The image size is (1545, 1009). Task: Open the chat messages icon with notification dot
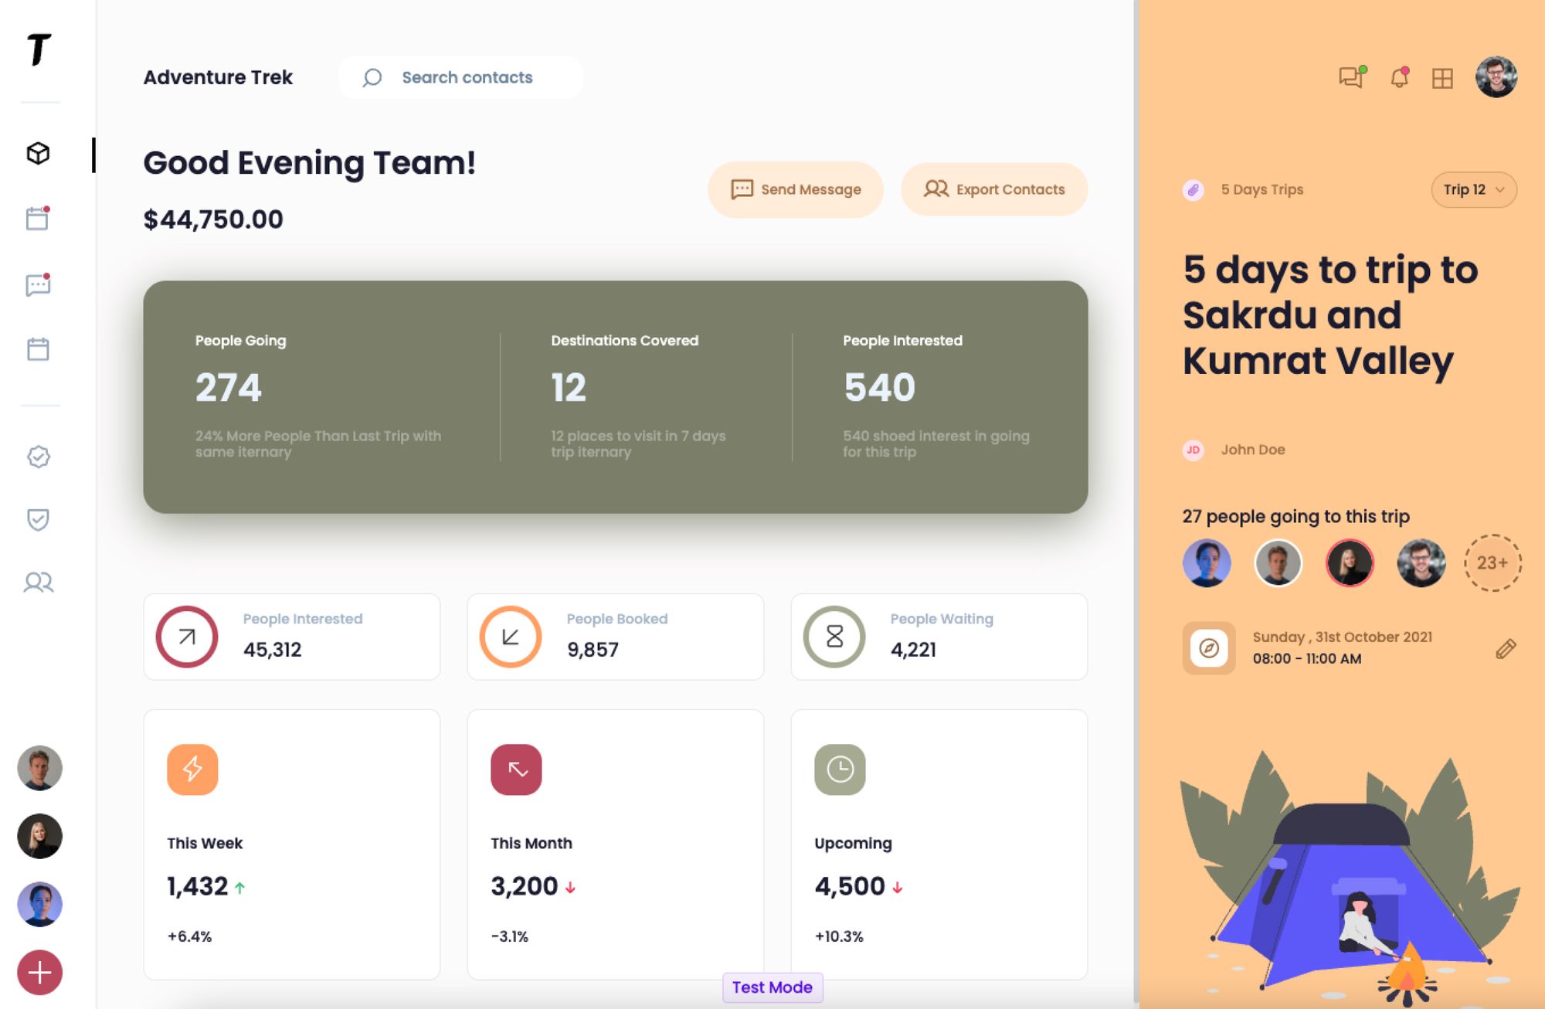pyautogui.click(x=1351, y=77)
